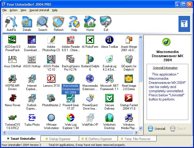Open the IE CtxMenu Organizer tab
This screenshot has width=194, height=148.
tap(98, 139)
